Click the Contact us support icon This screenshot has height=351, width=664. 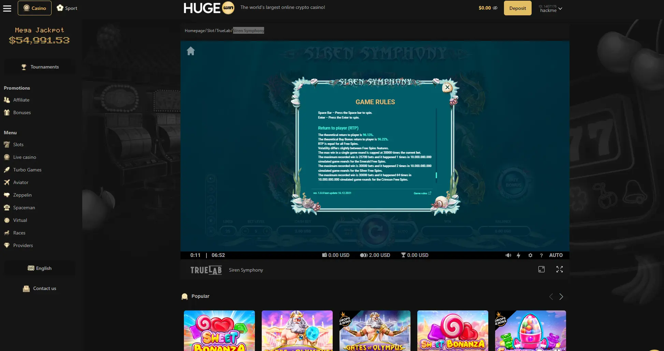pos(26,289)
